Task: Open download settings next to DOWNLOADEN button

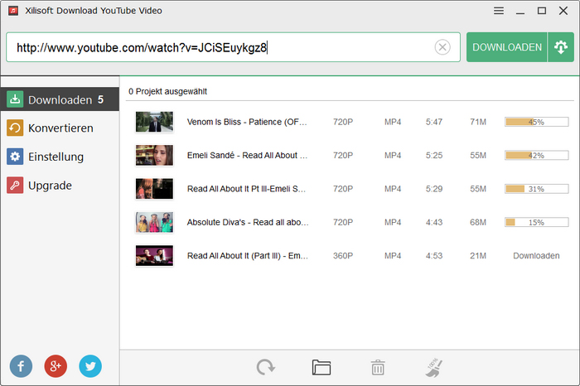Action: [x=561, y=47]
